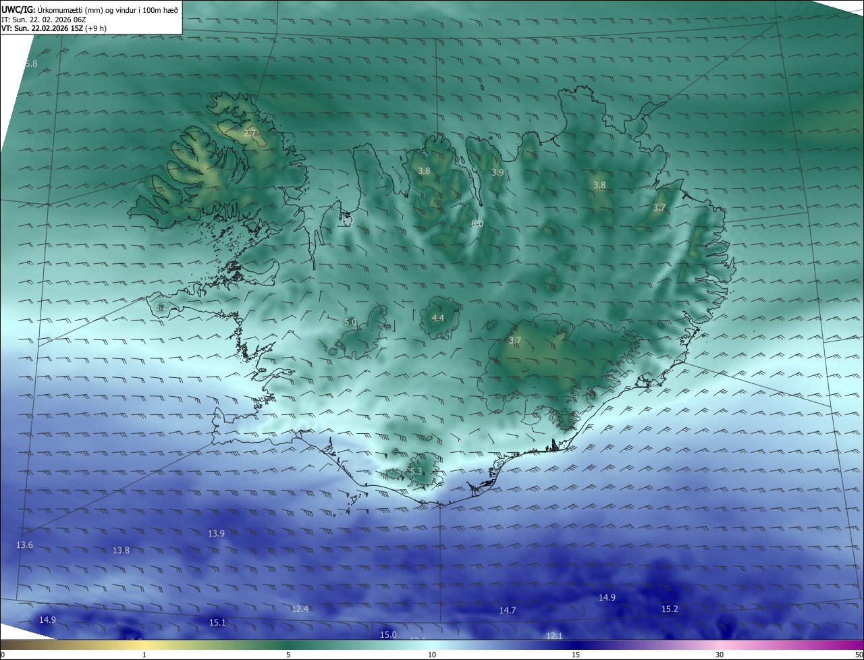The width and height of the screenshot is (864, 660).
Task: Select the valid time line 'VT: Sun. 22.02.2026 15Z'
Action: tap(42, 28)
